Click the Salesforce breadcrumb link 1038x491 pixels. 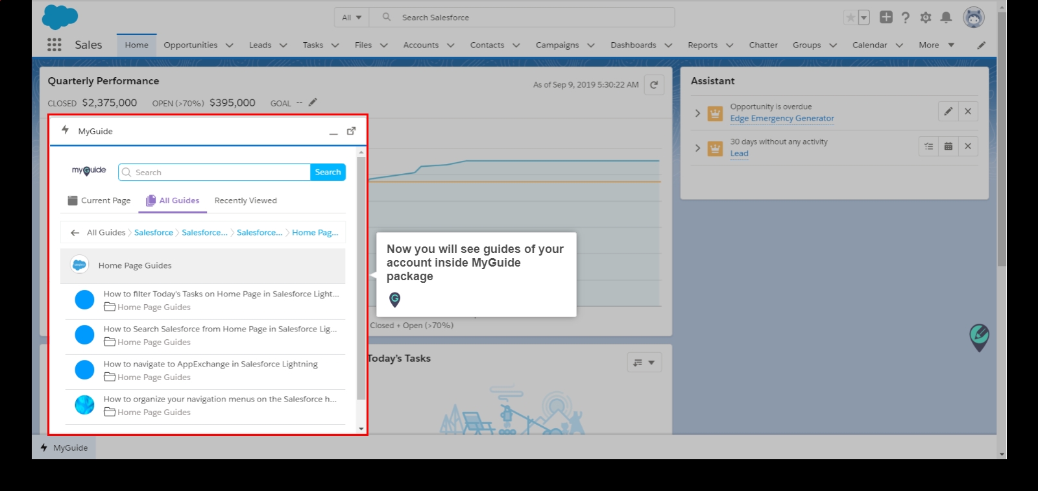click(x=154, y=233)
